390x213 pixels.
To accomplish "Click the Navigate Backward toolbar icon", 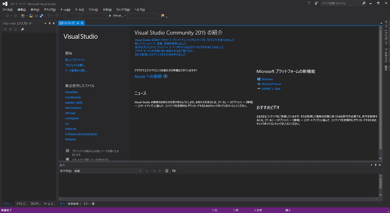I will coord(8,16).
